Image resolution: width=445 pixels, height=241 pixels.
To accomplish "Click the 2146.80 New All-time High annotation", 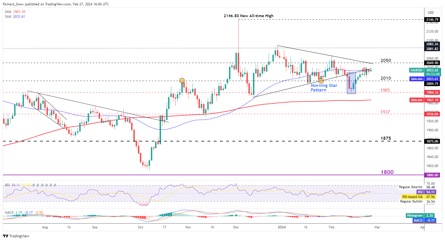I will tap(248, 16).
